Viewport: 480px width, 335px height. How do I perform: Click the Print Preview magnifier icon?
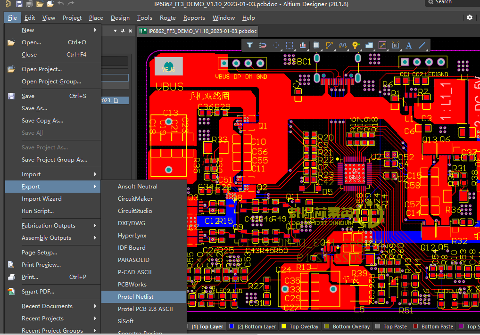[11, 265]
